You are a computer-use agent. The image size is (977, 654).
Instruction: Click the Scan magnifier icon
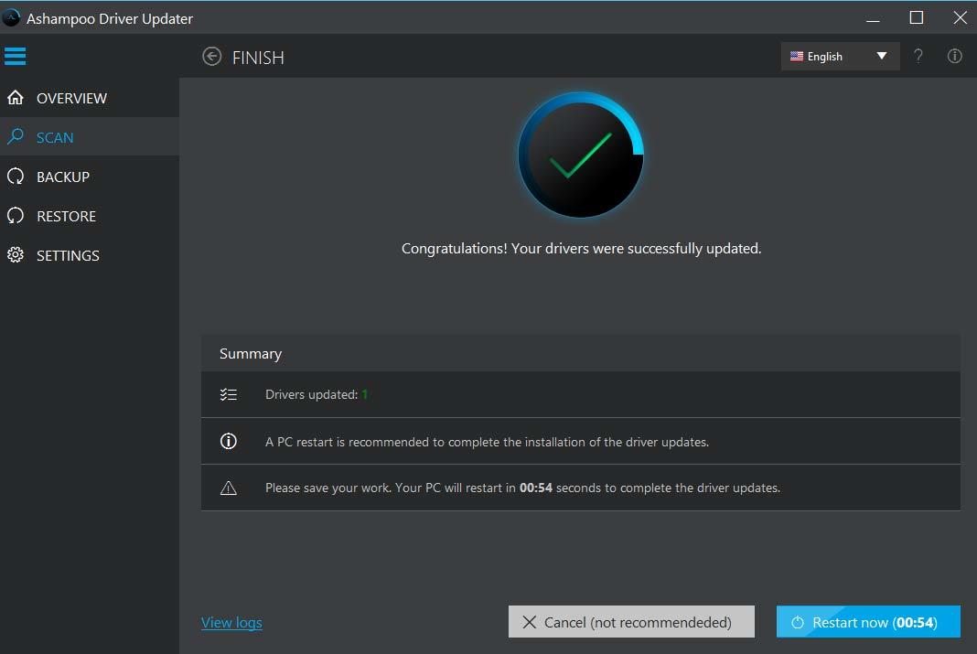[x=15, y=137]
